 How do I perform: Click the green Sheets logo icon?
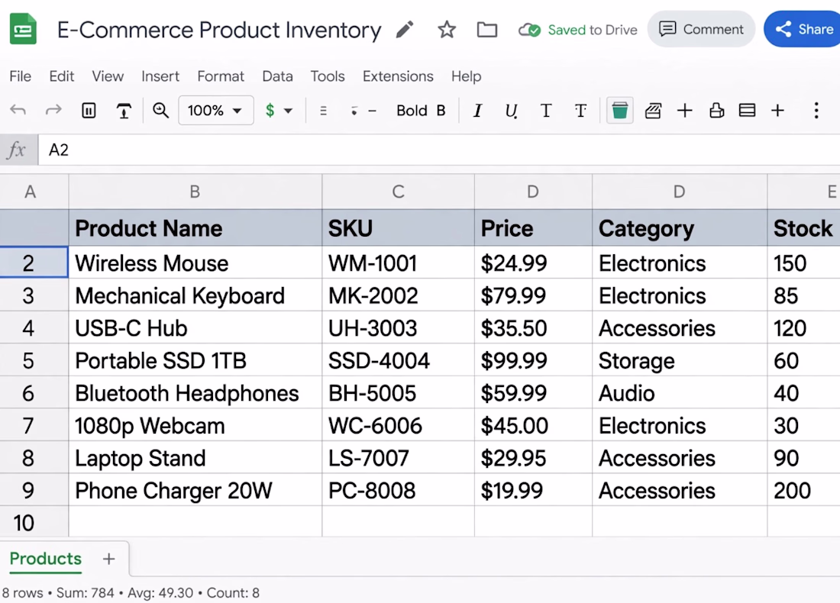(x=23, y=30)
